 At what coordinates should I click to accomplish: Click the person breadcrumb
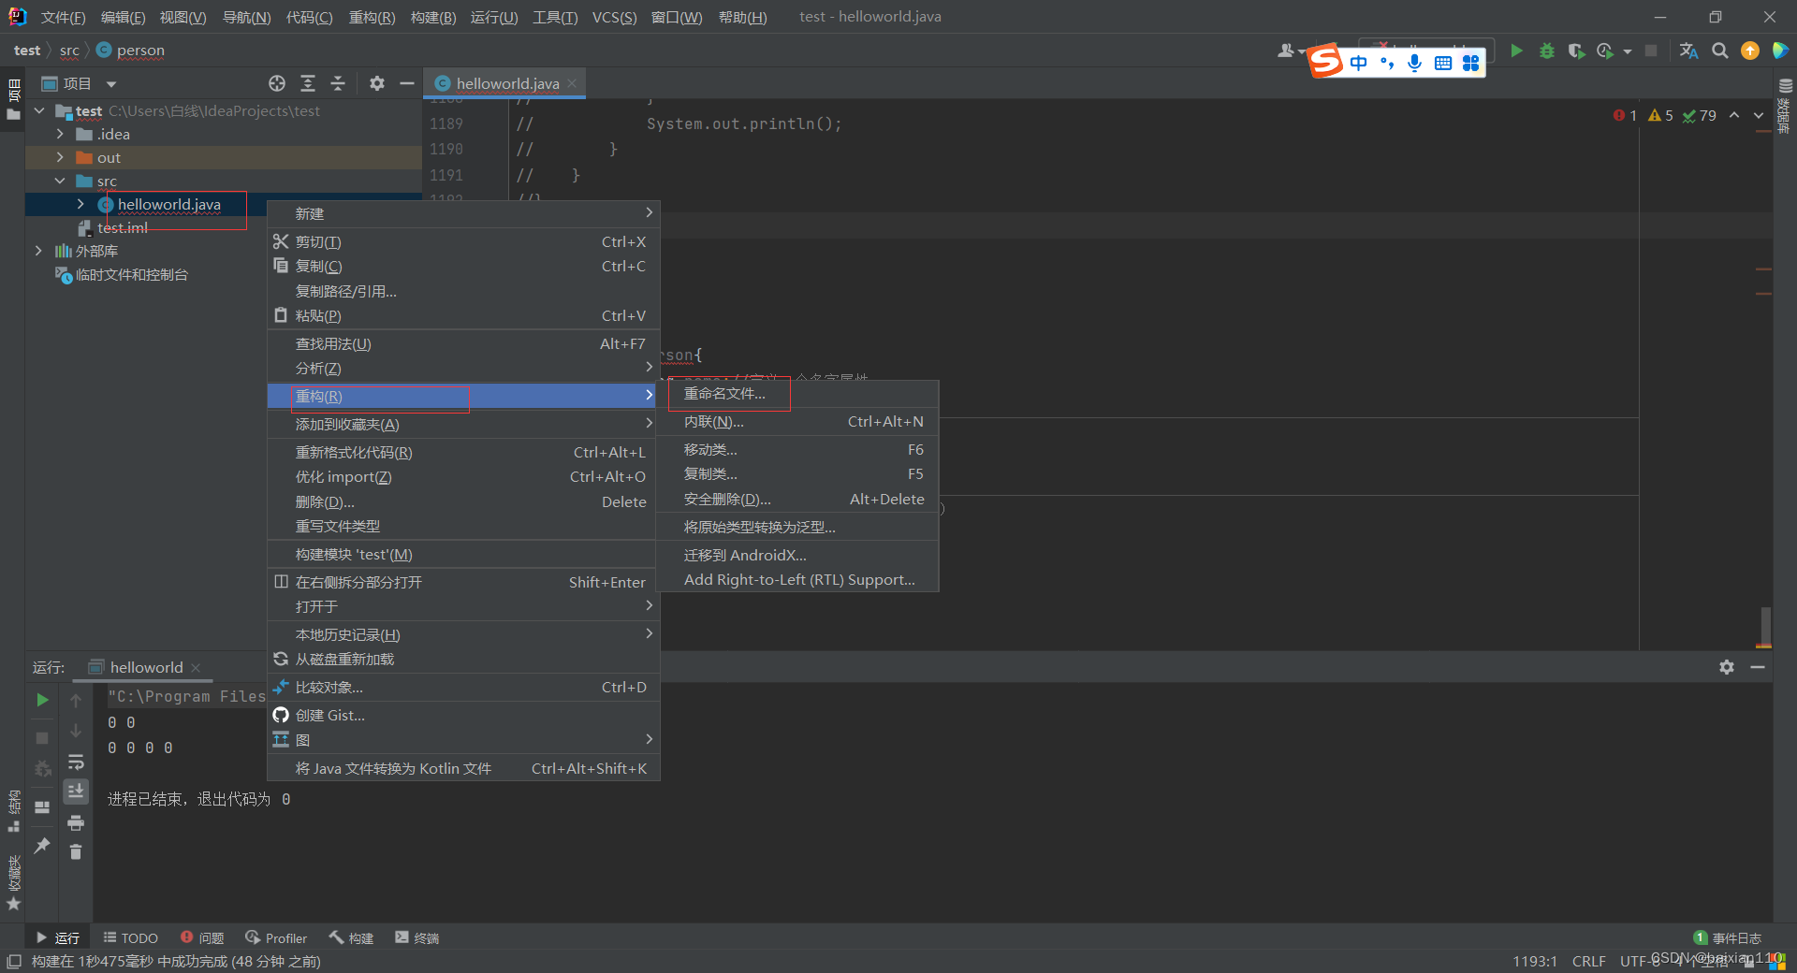pos(130,50)
